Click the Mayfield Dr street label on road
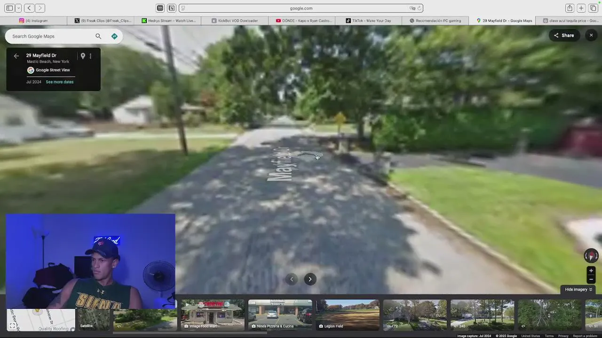The height and width of the screenshot is (338, 602). (278, 164)
